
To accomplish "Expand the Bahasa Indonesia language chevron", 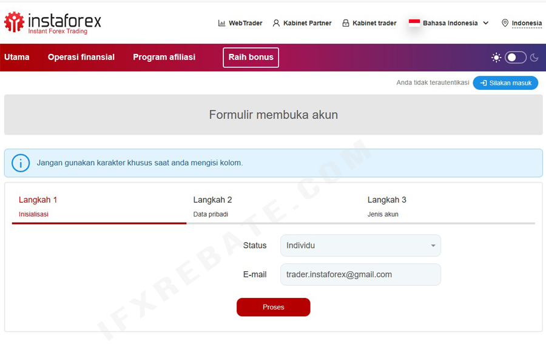I will 486,23.
